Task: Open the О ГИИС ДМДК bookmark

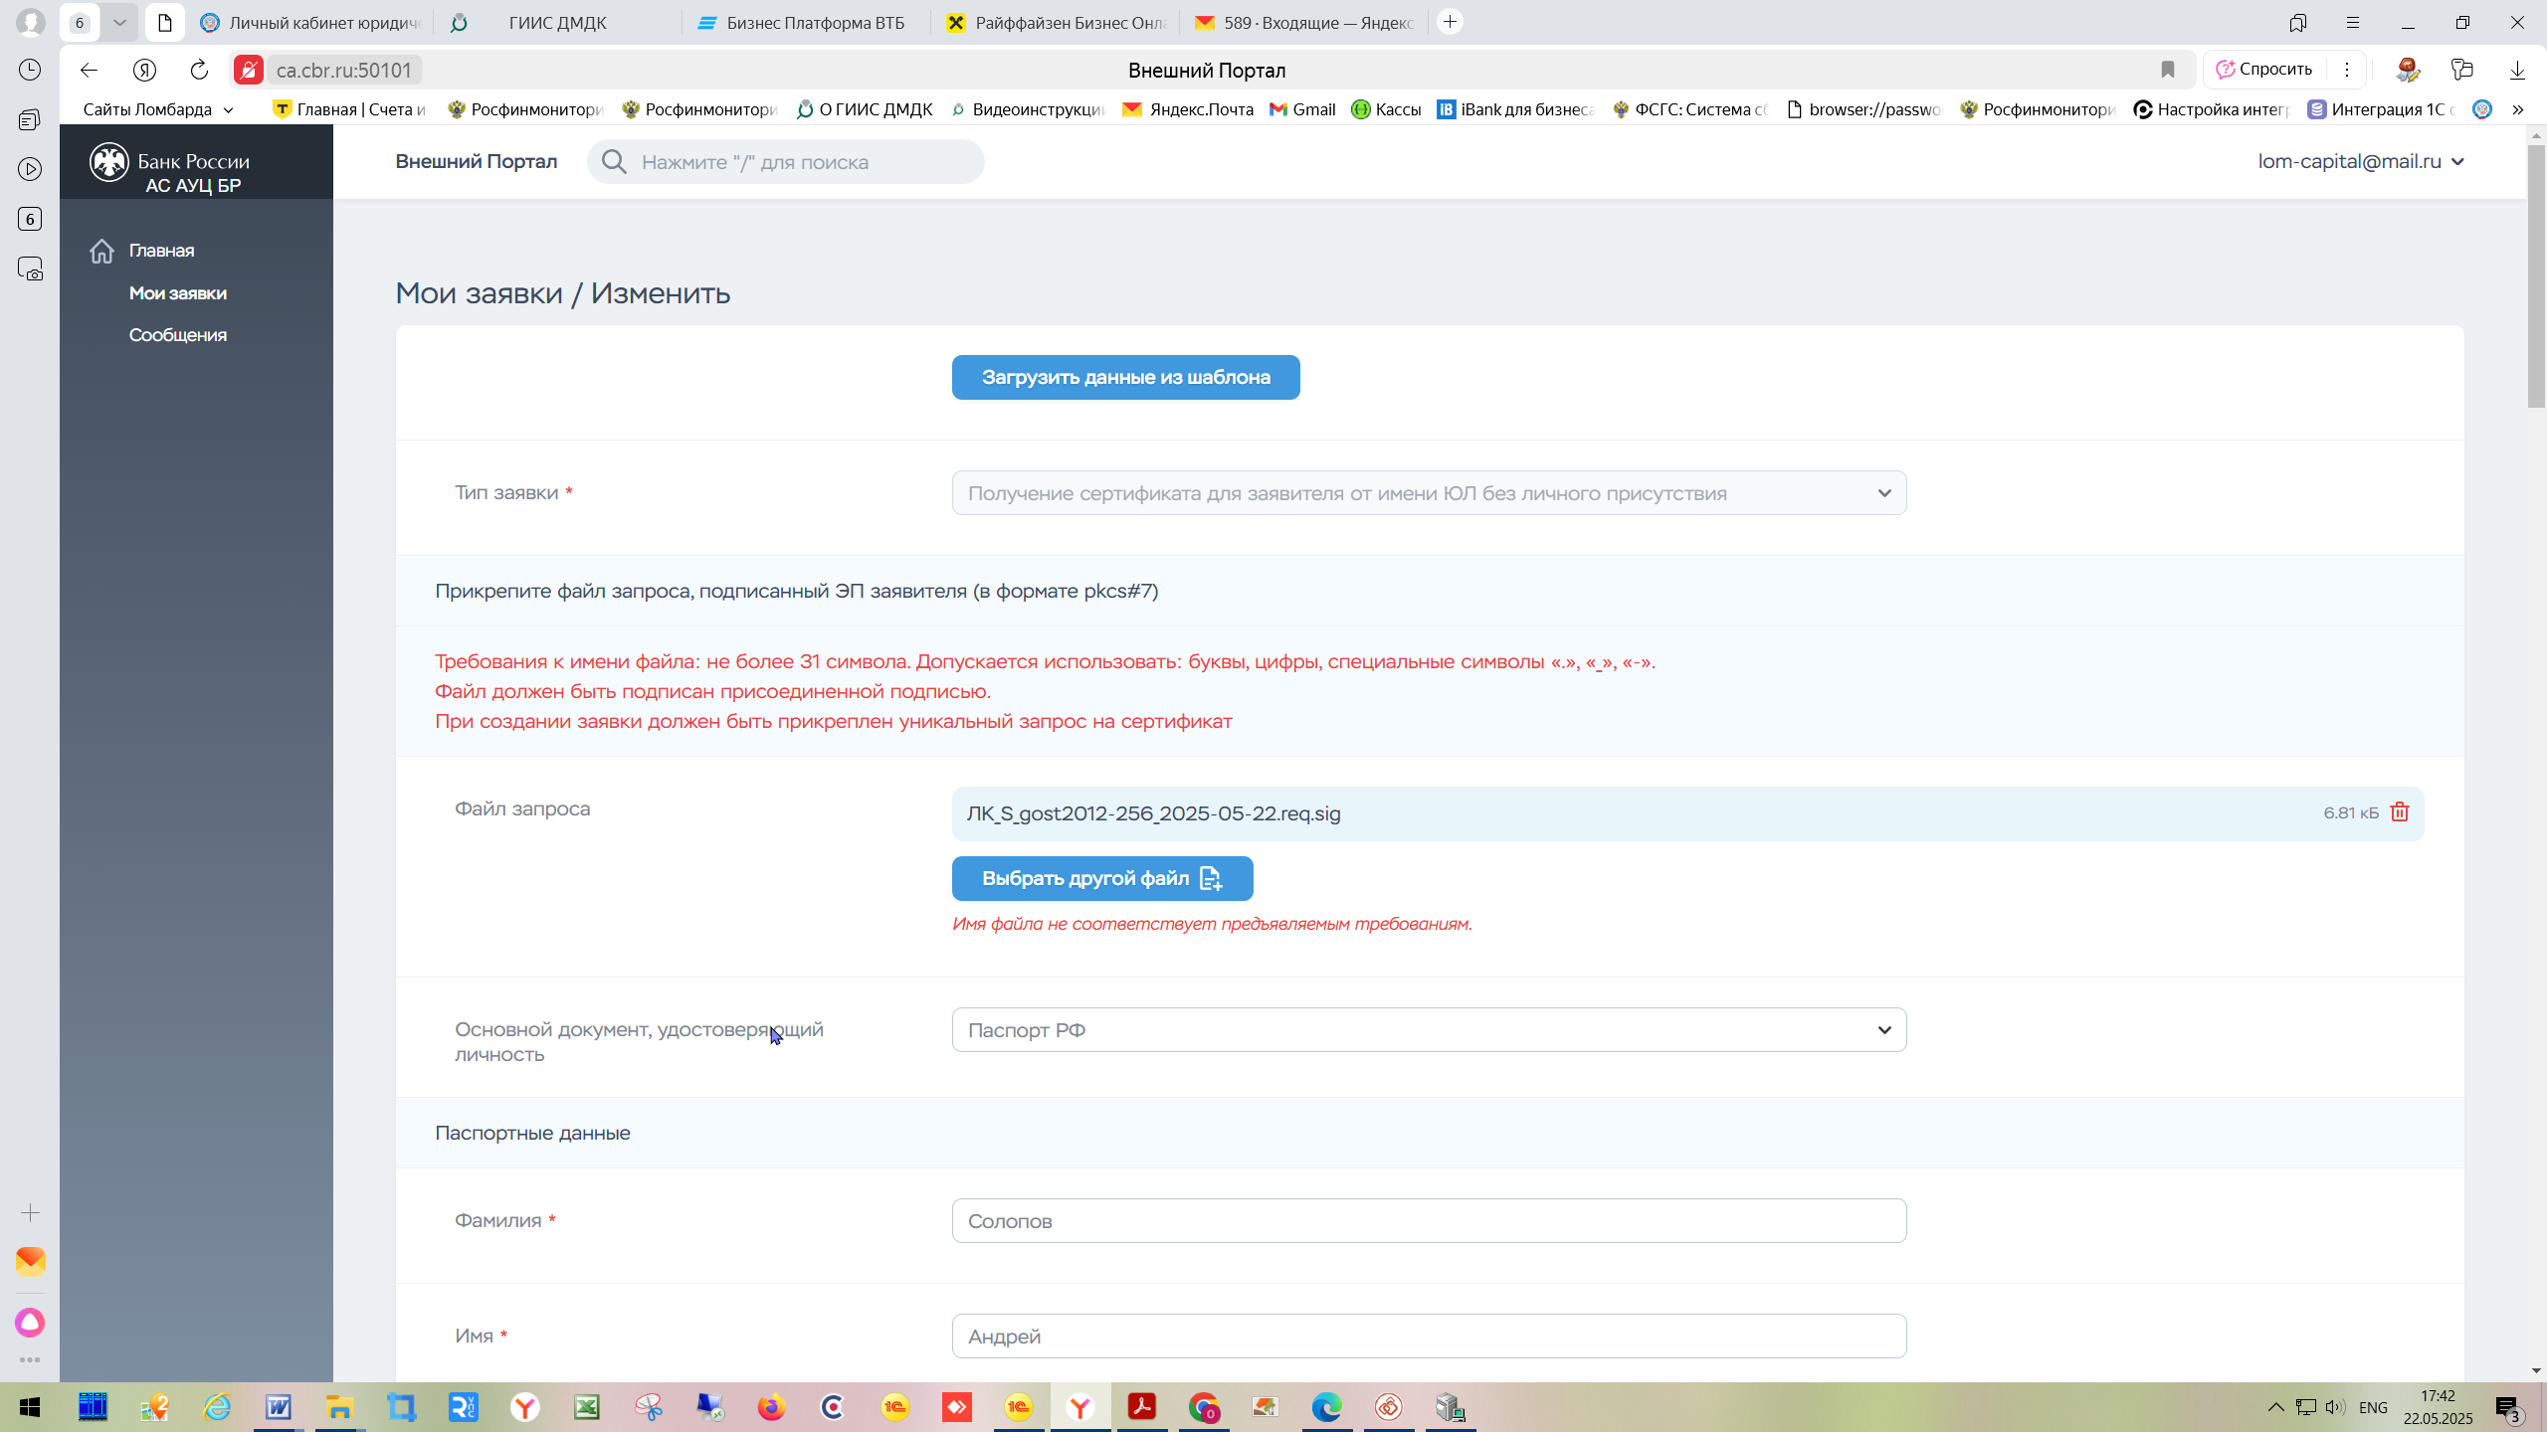Action: (865, 109)
